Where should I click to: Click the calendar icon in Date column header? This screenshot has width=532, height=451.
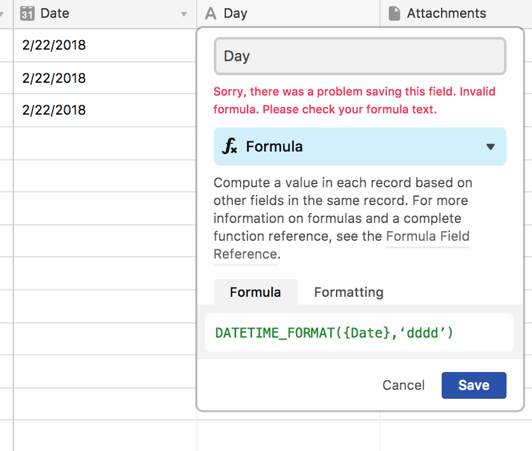tap(27, 13)
